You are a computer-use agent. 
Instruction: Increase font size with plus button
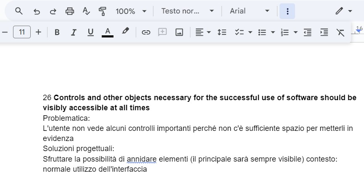38,32
